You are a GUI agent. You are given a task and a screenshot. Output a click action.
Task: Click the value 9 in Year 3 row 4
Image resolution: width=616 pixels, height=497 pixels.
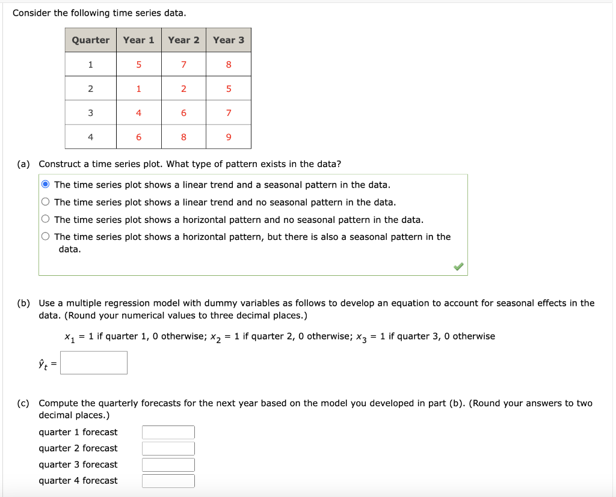point(229,136)
